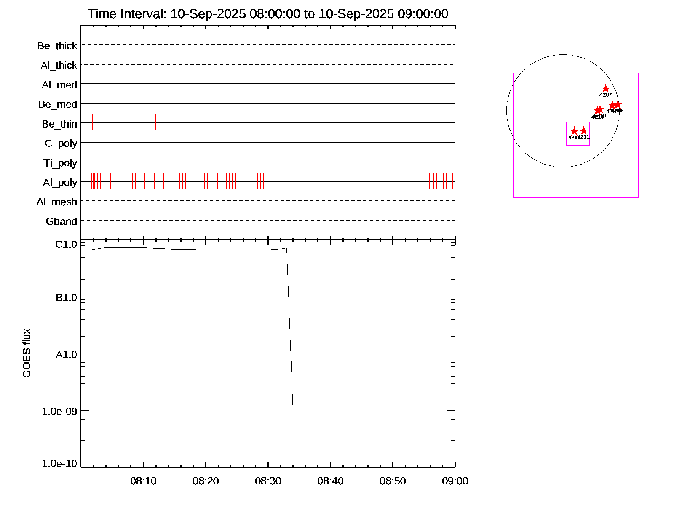This screenshot has height=505, width=674.
Task: Click the 08:30 time axis label
Action: coord(268,481)
